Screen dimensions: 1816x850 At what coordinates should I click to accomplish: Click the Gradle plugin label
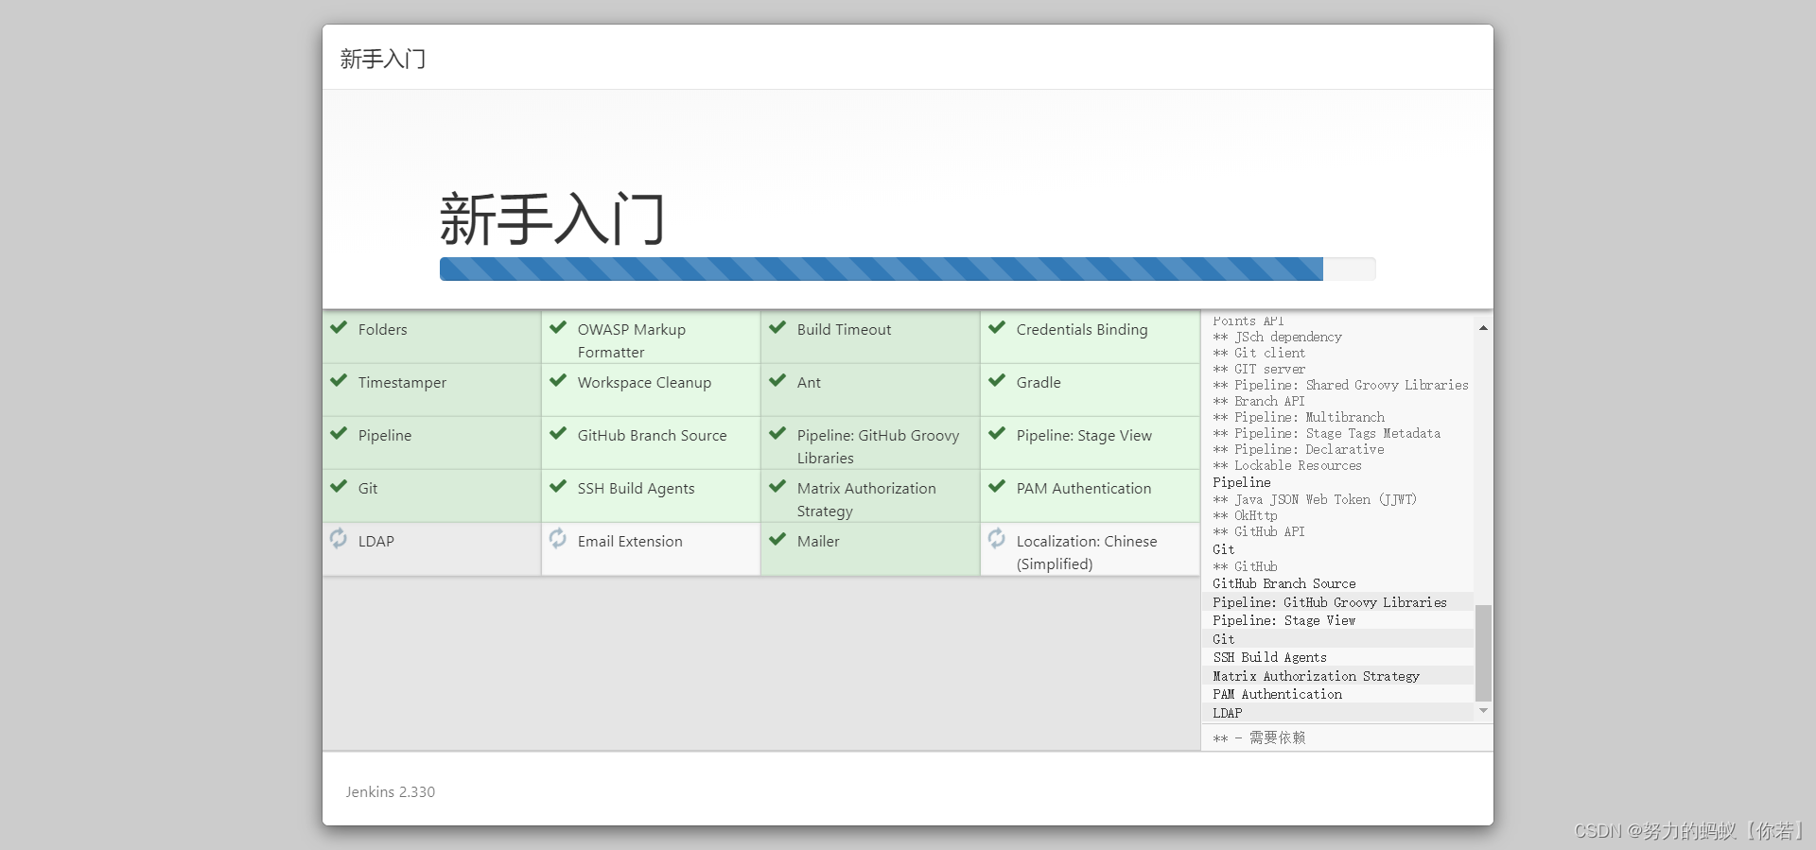point(1039,382)
